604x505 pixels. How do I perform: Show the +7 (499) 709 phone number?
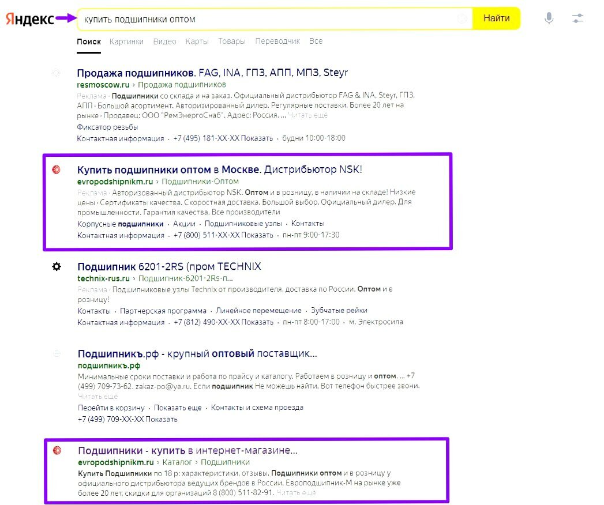point(127,419)
